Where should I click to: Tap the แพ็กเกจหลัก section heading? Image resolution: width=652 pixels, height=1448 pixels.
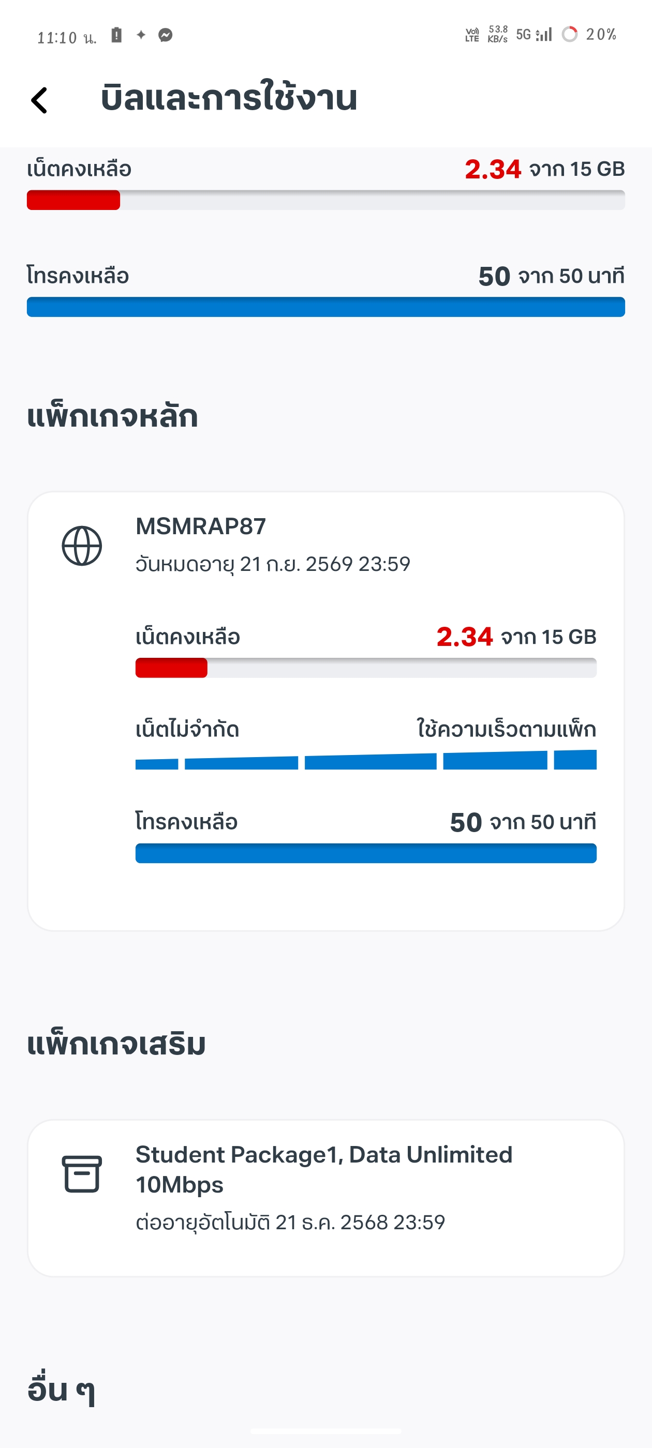(112, 416)
